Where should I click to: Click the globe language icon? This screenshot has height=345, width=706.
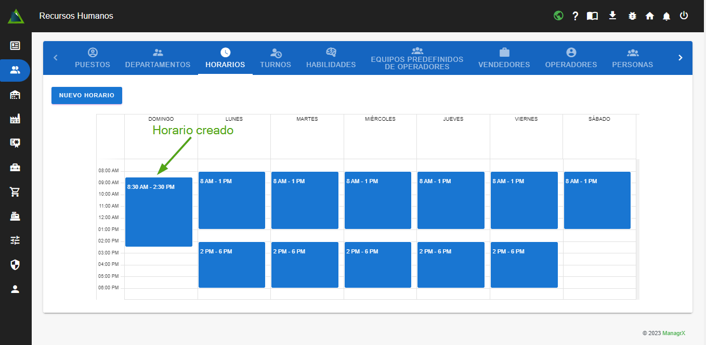pyautogui.click(x=558, y=16)
